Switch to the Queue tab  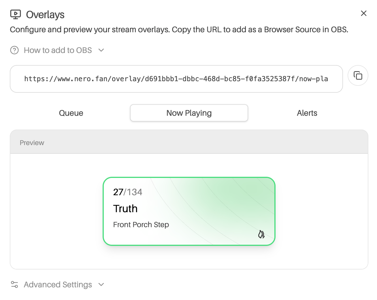click(x=71, y=113)
